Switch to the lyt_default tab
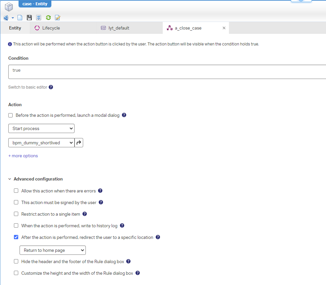 [x=119, y=28]
